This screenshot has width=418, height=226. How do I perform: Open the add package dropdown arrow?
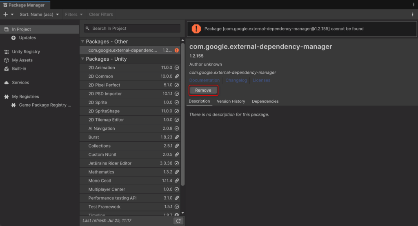12,15
